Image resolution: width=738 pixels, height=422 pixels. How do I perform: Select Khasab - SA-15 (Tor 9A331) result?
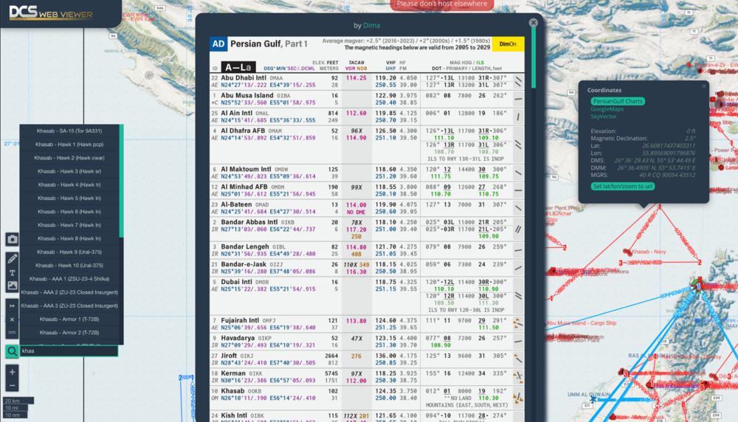coord(69,131)
